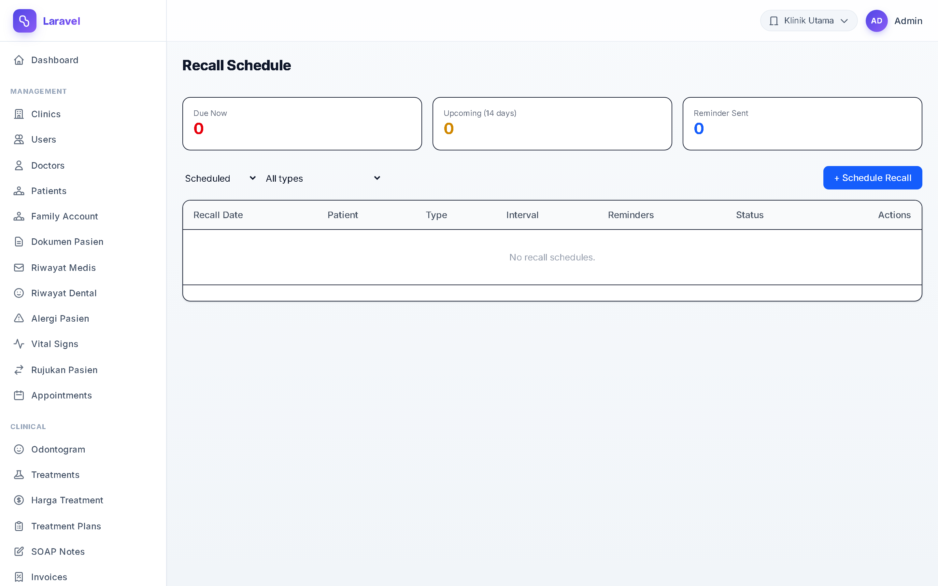Click the Recall Schedule page title
Image resolution: width=938 pixels, height=586 pixels.
pyautogui.click(x=236, y=65)
